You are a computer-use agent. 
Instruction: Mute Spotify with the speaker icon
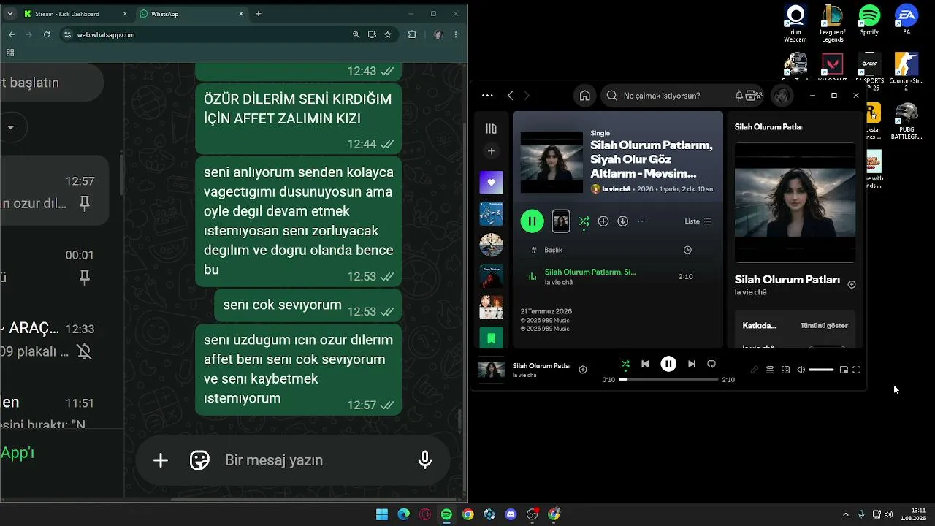pyautogui.click(x=801, y=370)
